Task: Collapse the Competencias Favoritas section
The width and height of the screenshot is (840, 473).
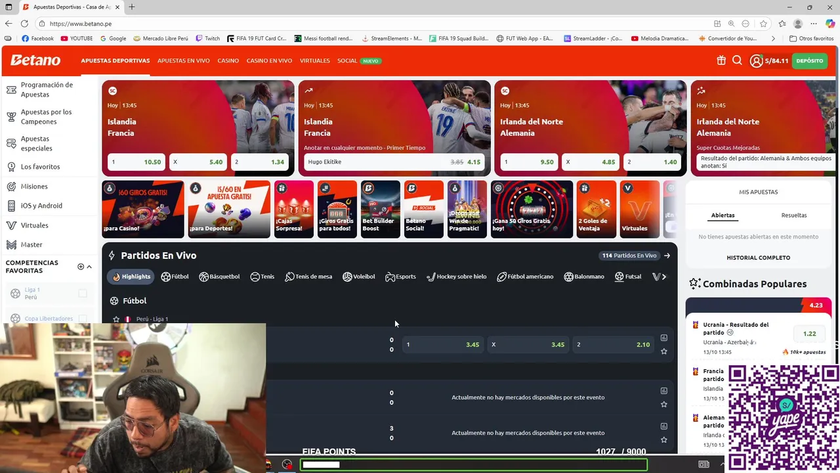Action: pos(89,267)
